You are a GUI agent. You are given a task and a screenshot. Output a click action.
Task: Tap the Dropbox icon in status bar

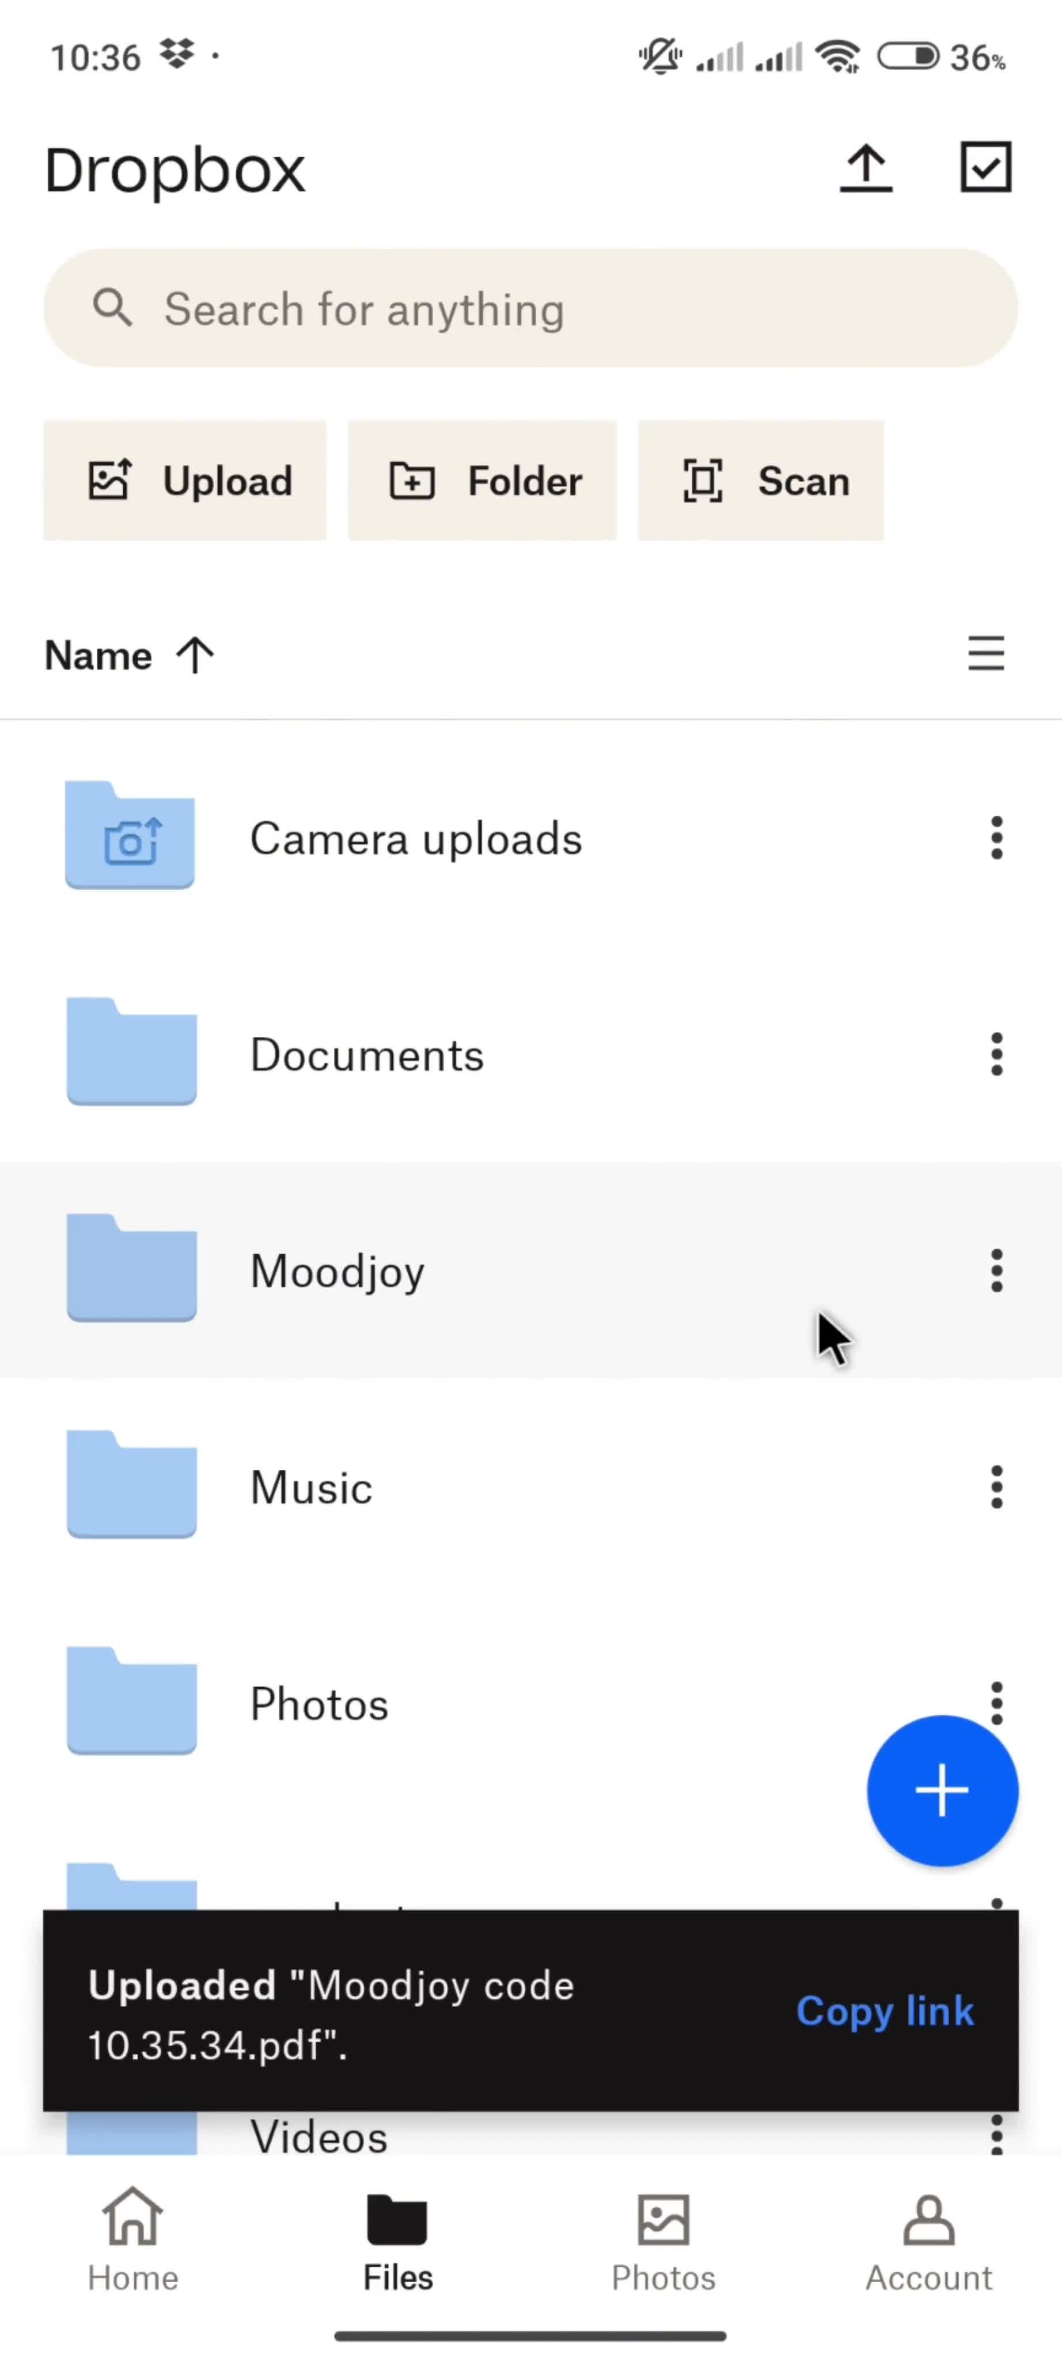click(x=177, y=55)
